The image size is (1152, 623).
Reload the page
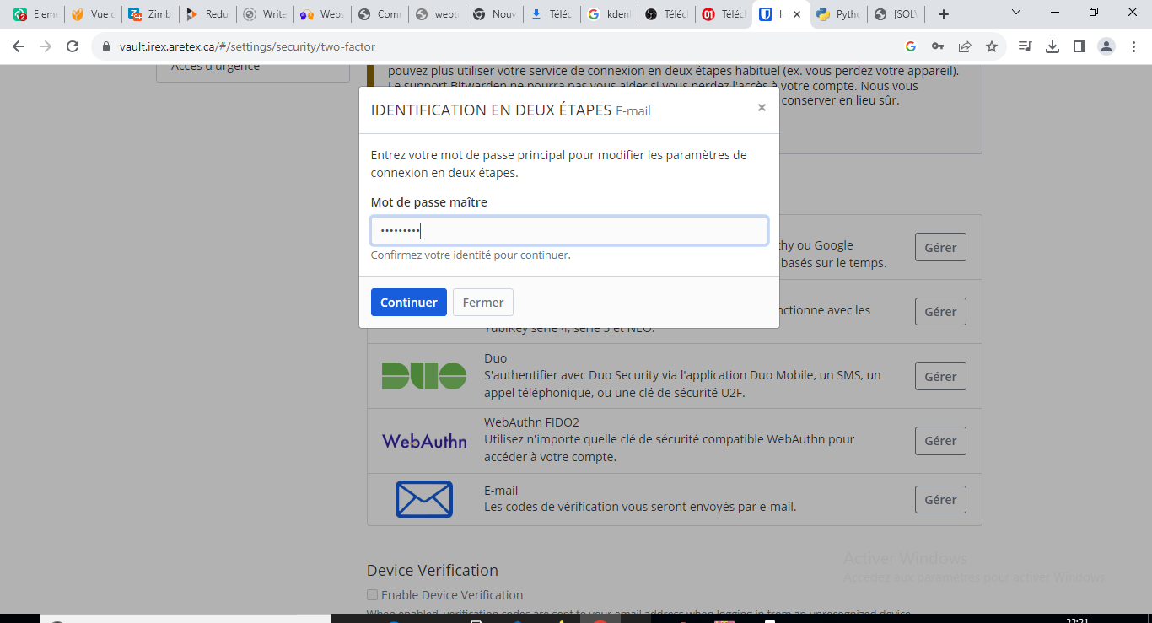coord(73,46)
